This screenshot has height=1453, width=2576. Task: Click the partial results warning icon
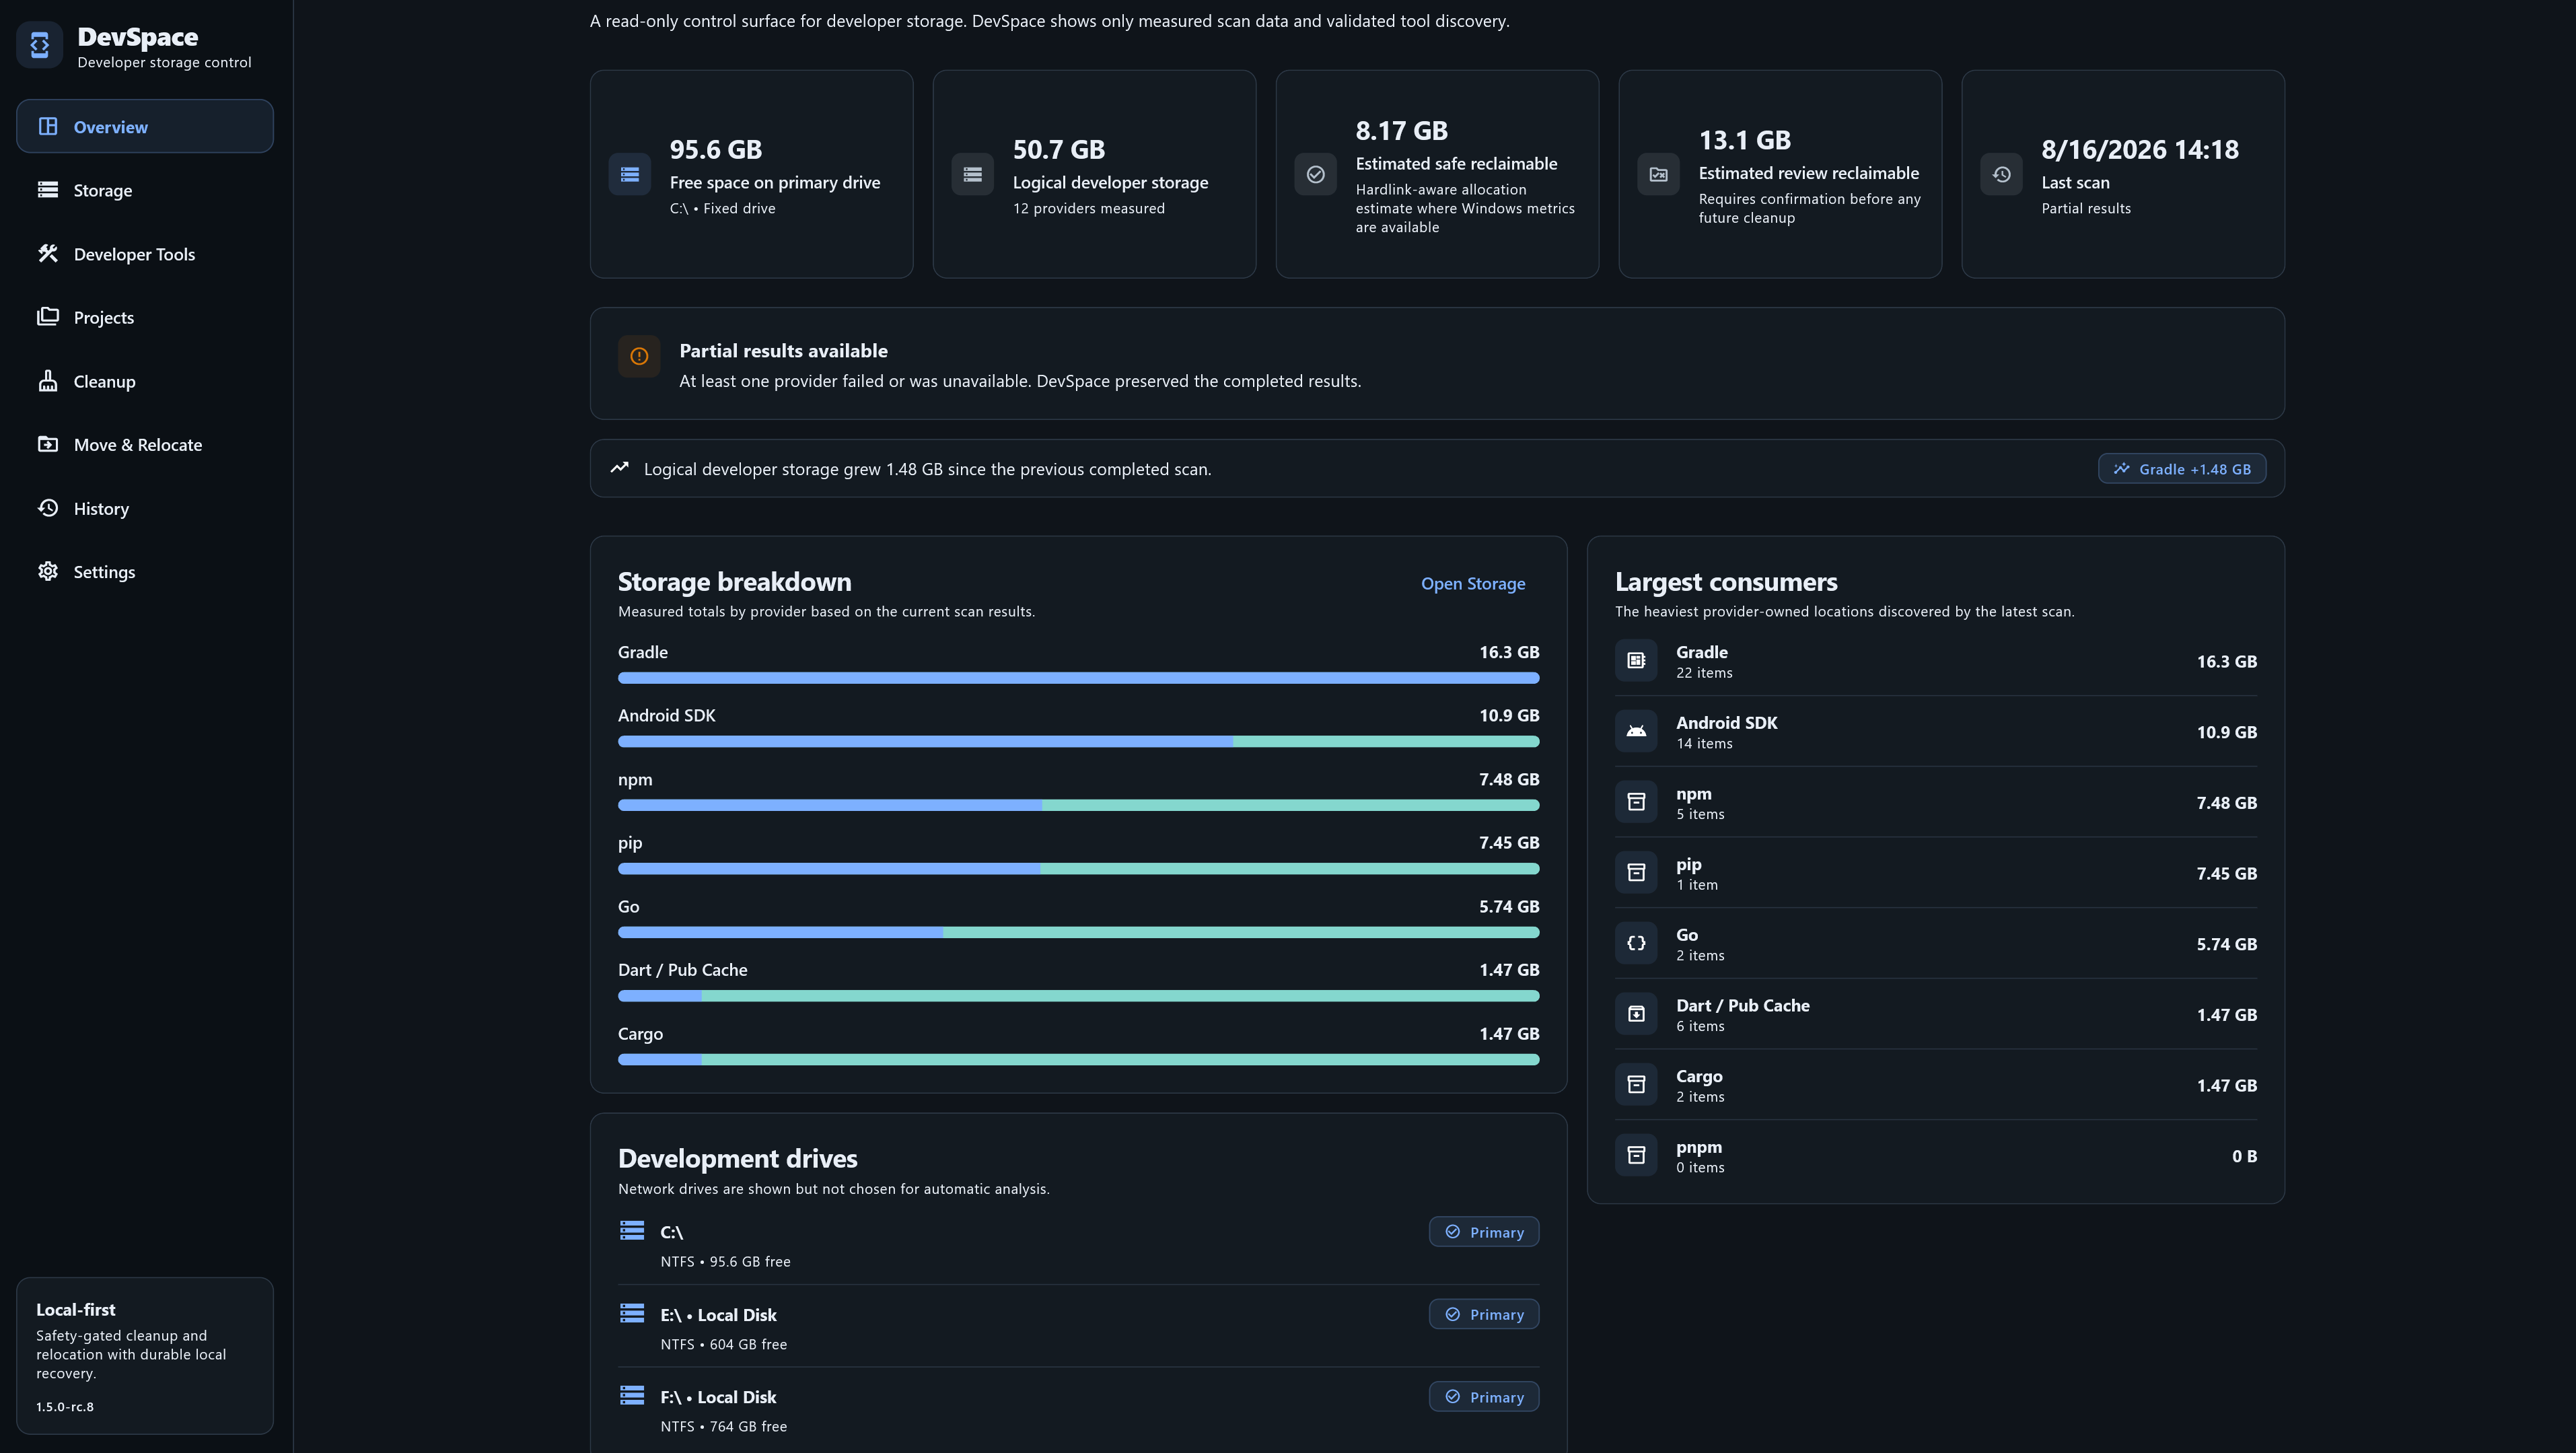(x=639, y=356)
